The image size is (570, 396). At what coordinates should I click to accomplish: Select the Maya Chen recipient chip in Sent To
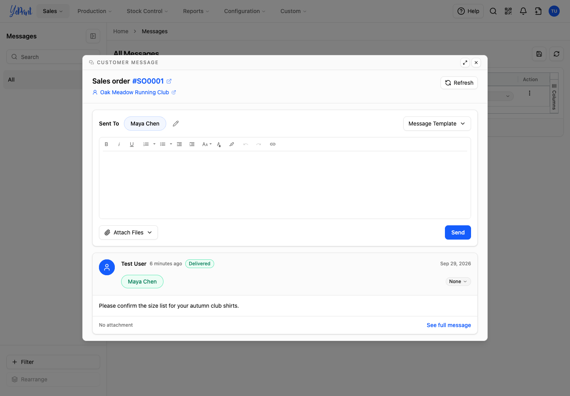tap(145, 124)
